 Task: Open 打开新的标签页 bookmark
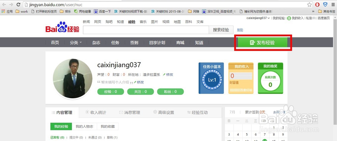pos(44,11)
